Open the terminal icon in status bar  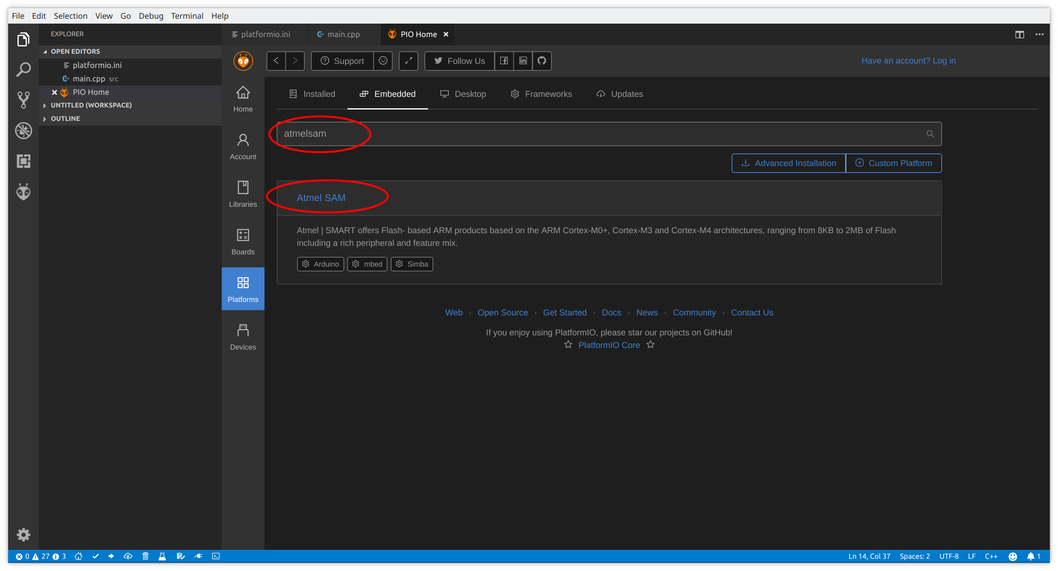pyautogui.click(x=216, y=556)
